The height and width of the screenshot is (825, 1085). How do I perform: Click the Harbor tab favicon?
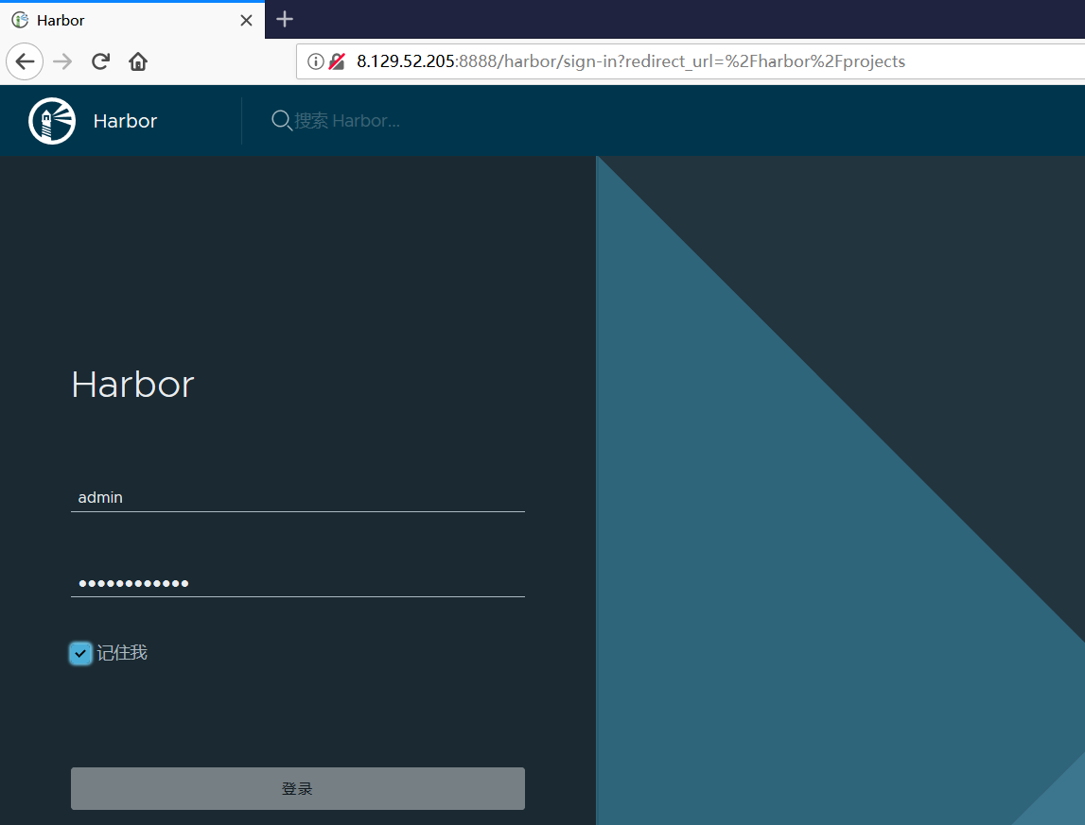click(20, 20)
